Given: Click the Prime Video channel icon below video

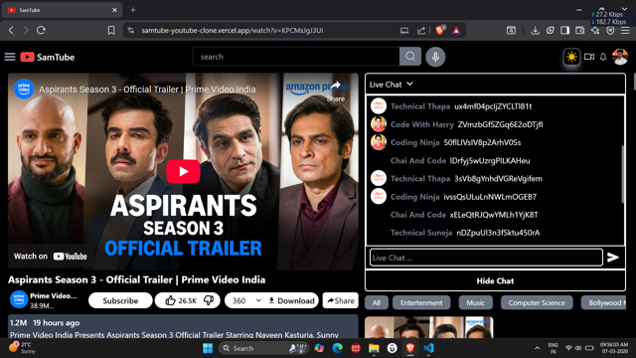Looking at the screenshot, I should click(x=19, y=300).
